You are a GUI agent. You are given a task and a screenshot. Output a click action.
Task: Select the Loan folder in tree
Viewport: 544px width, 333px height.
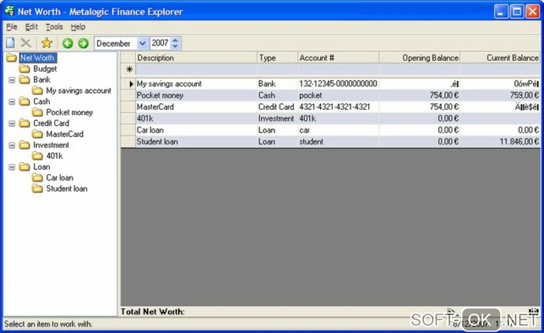(x=42, y=167)
